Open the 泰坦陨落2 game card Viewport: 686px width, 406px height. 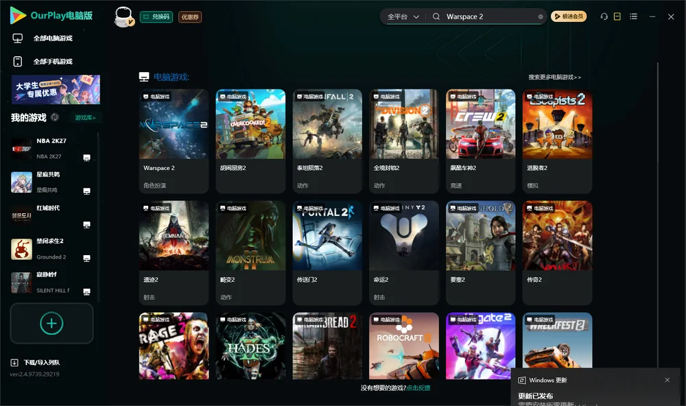tap(327, 141)
